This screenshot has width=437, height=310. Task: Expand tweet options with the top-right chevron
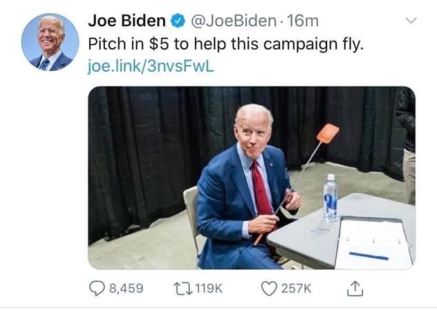pyautogui.click(x=411, y=20)
